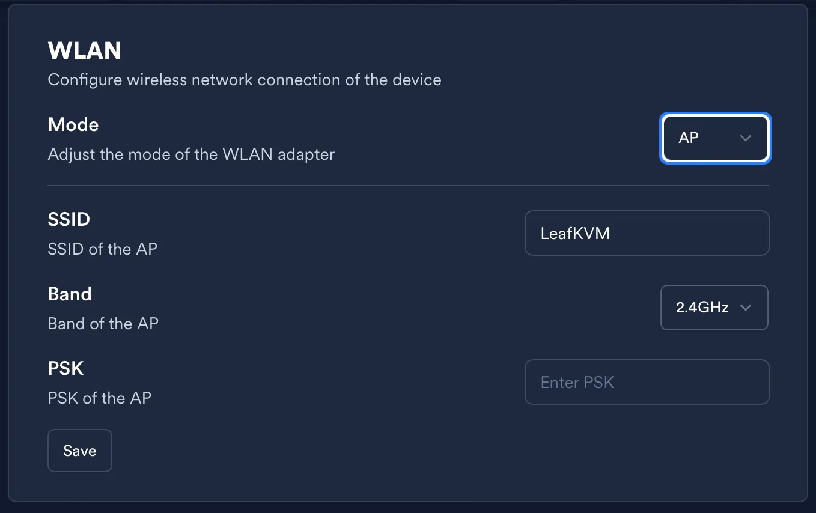Screen dimensions: 816x513
Task: Click the LeafKVM text in SSID box
Action: point(575,233)
